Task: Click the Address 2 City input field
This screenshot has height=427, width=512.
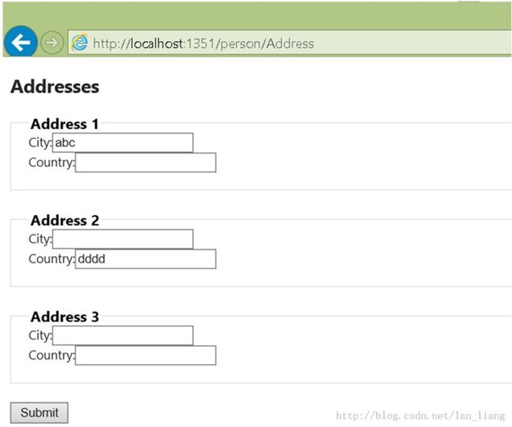Action: click(x=123, y=239)
